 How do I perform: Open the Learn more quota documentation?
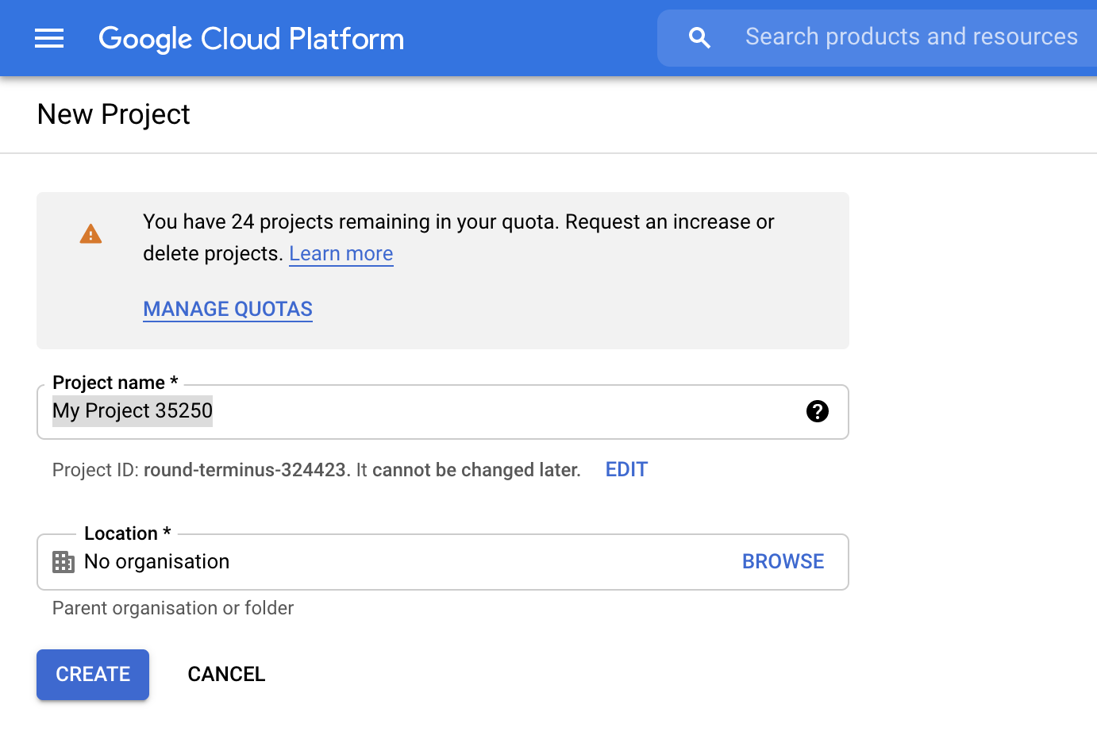point(341,252)
